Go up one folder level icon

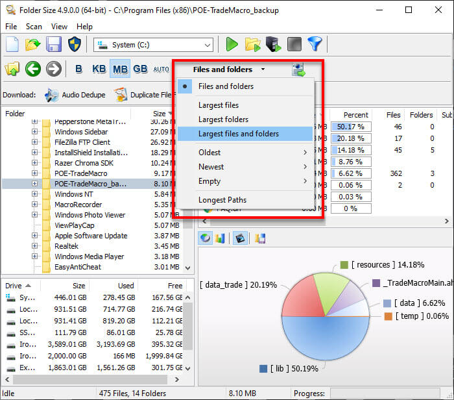point(12,69)
